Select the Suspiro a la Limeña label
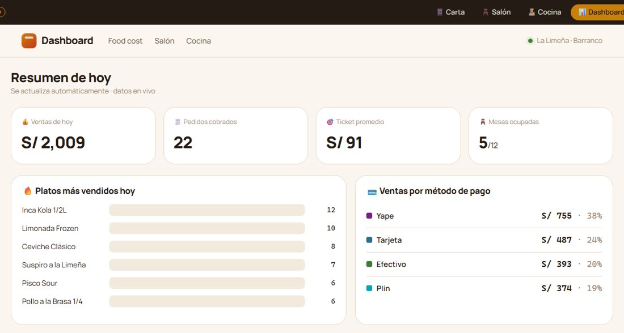This screenshot has width=624, height=333. point(54,265)
